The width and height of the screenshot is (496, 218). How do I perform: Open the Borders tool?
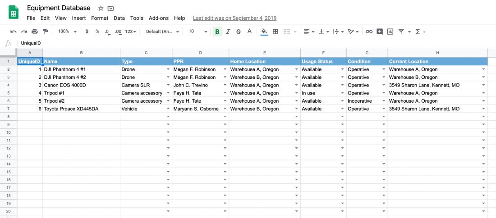click(x=276, y=32)
